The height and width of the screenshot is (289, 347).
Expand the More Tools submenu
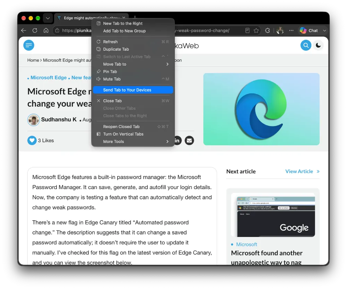(x=133, y=142)
